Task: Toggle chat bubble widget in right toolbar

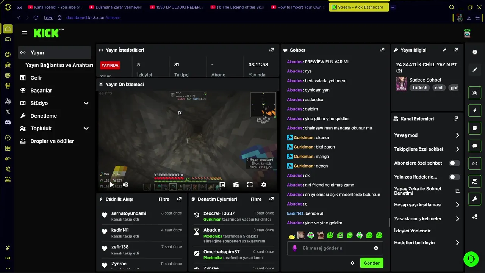Action: [475, 146]
